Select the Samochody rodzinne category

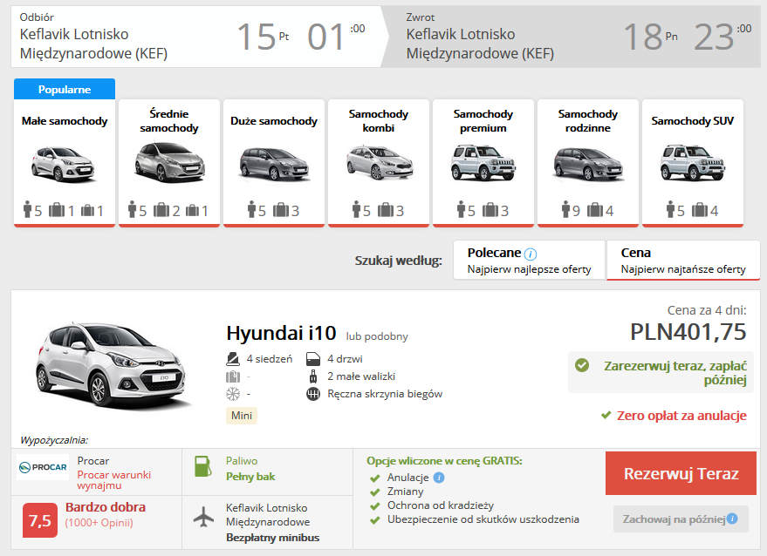[x=588, y=163]
